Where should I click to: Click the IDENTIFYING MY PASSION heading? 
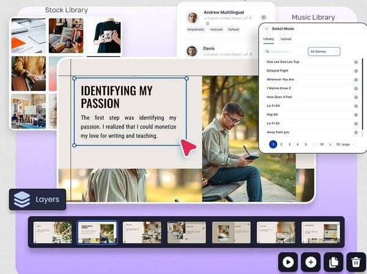point(117,97)
